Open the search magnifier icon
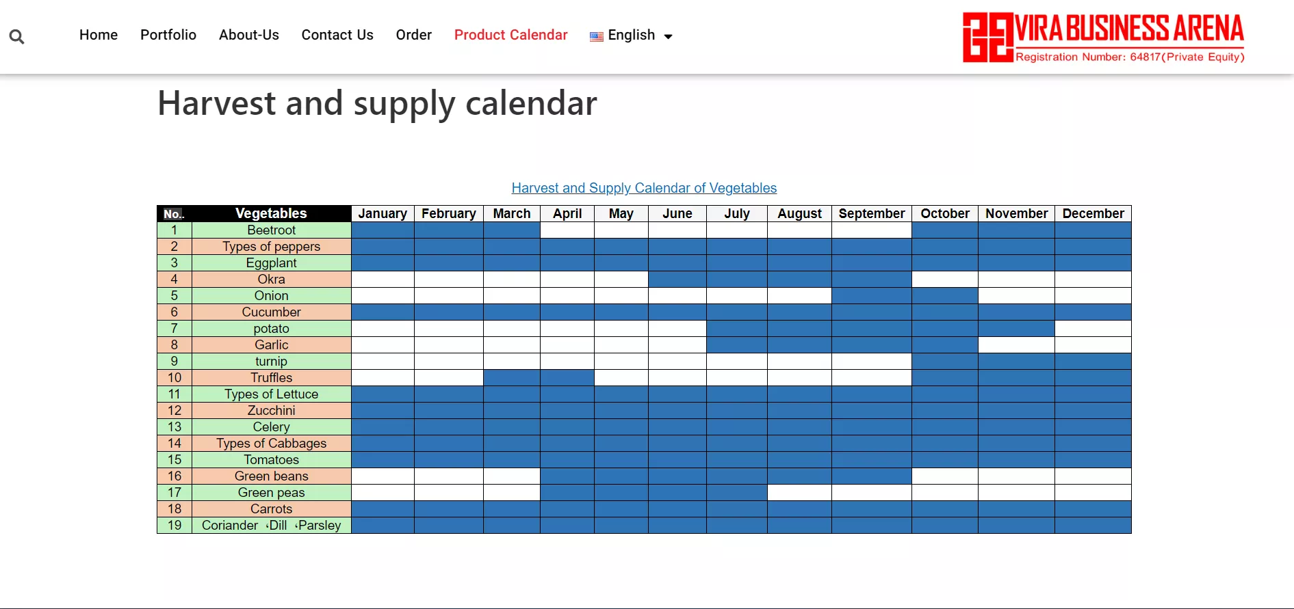Viewport: 1294px width, 609px height. pyautogui.click(x=17, y=37)
